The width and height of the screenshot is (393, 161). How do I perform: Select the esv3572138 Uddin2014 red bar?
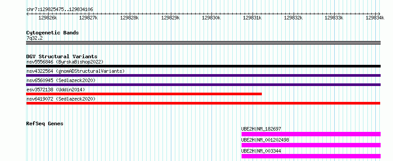tap(144, 94)
